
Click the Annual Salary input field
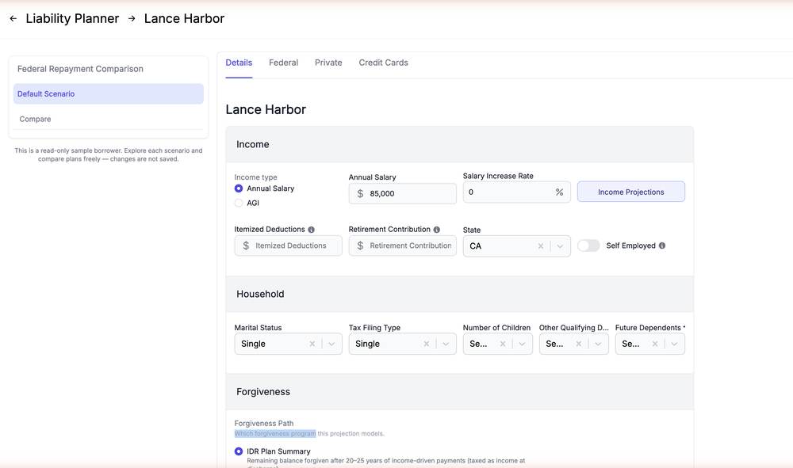click(x=403, y=193)
